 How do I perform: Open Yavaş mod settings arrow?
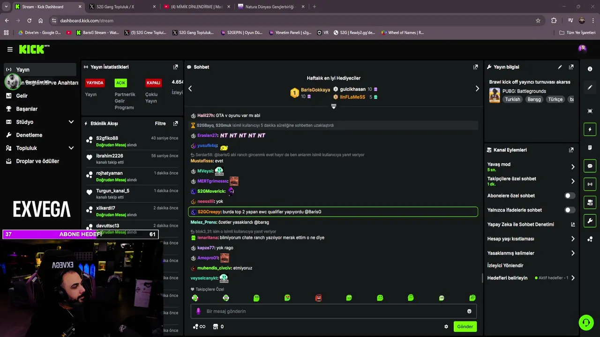coord(573,167)
